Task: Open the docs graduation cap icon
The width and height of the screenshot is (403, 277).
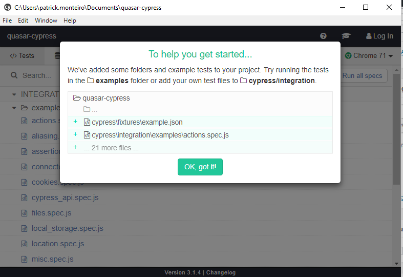Action: [346, 36]
